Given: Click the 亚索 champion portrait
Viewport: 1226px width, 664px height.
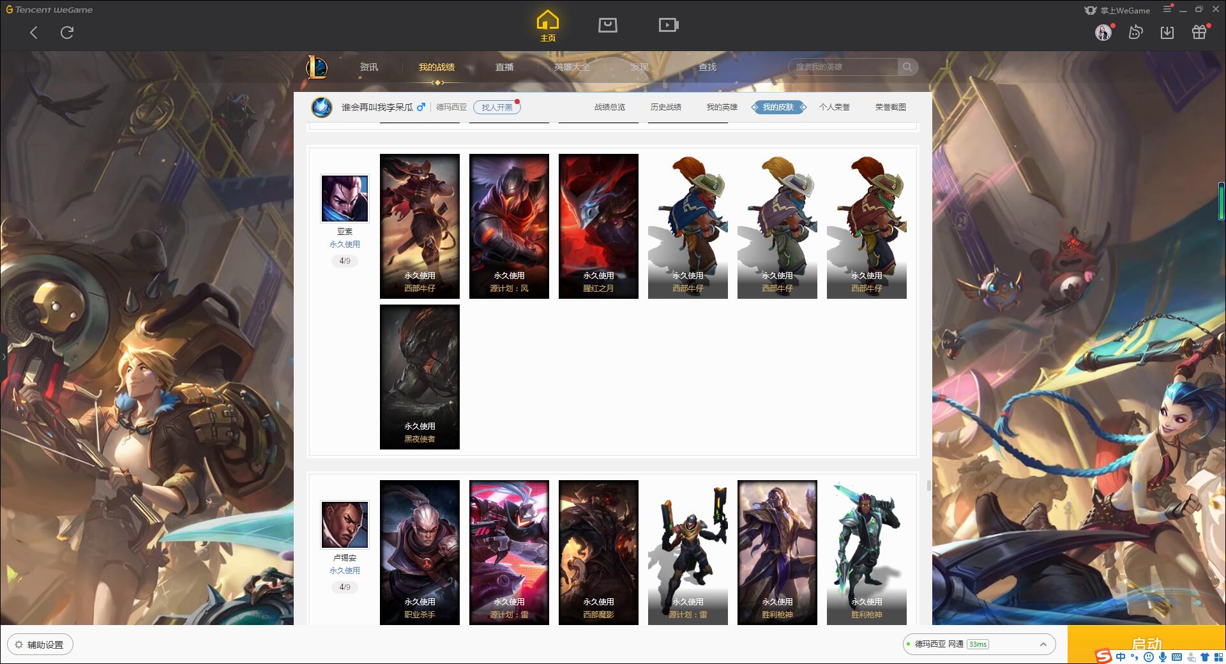Looking at the screenshot, I should (345, 199).
